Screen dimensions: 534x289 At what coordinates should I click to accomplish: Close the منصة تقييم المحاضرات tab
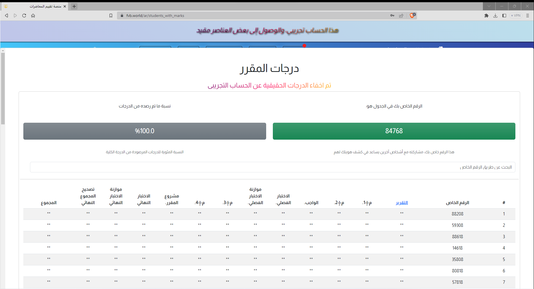coord(65,6)
